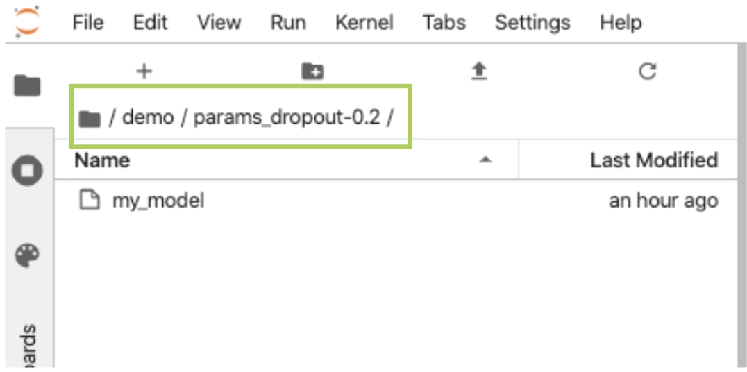
Task: Click the Jupyter logo icon
Action: pos(27,22)
